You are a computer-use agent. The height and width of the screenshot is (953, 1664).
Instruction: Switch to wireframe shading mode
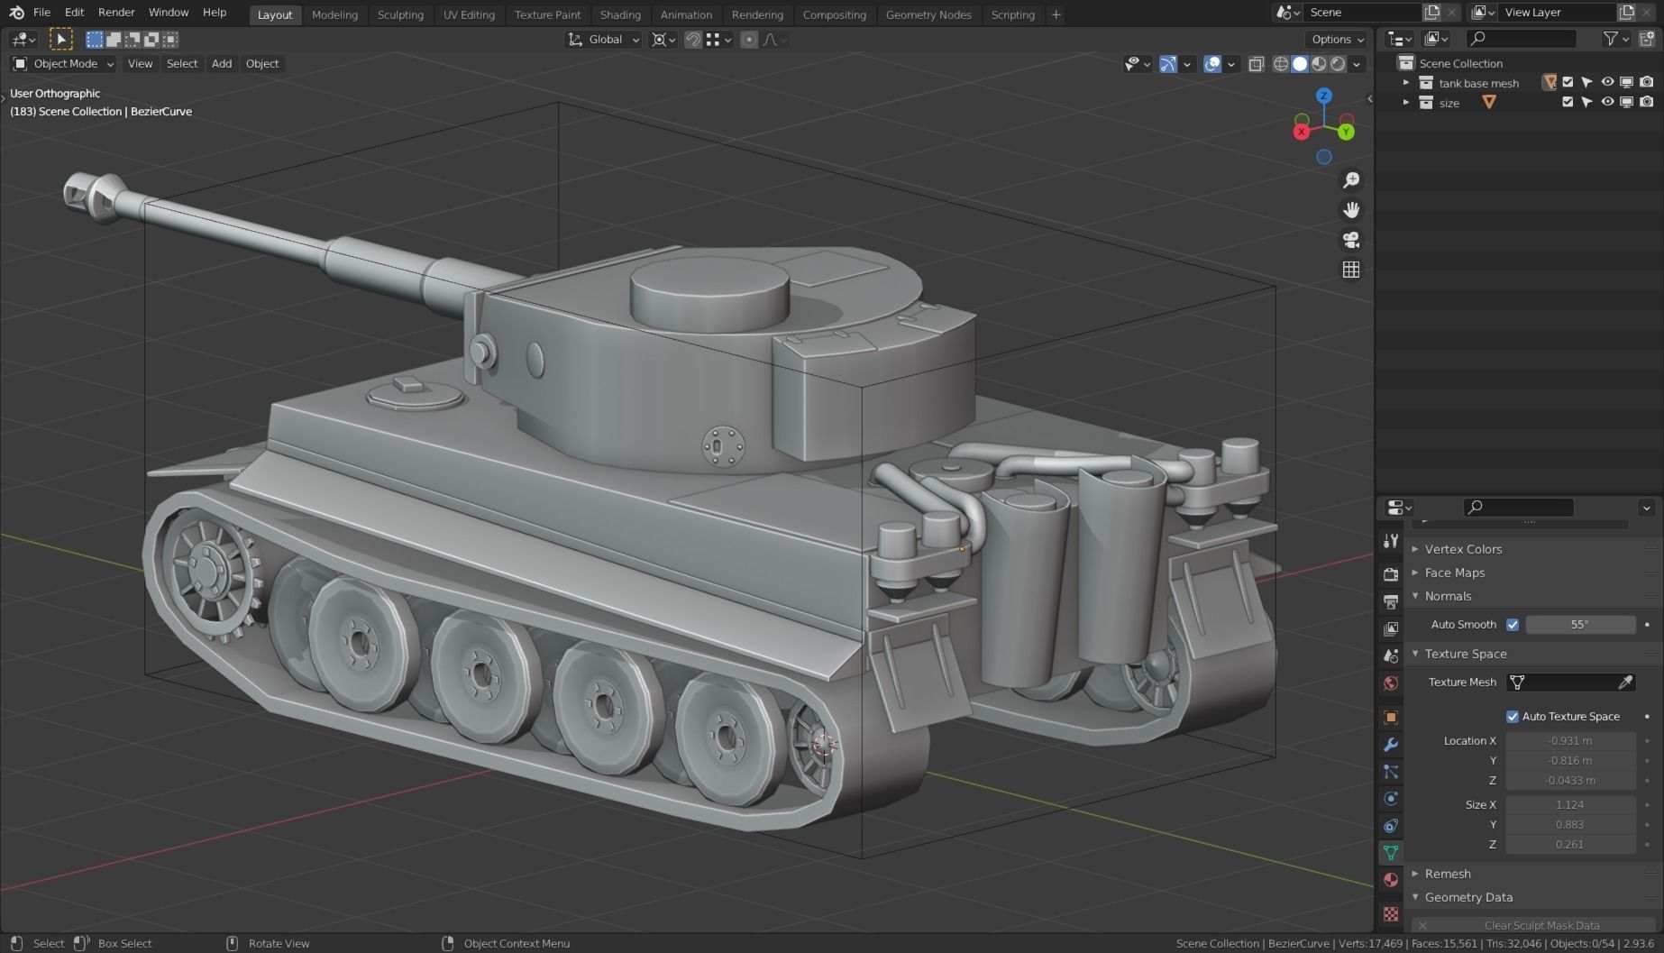point(1280,64)
